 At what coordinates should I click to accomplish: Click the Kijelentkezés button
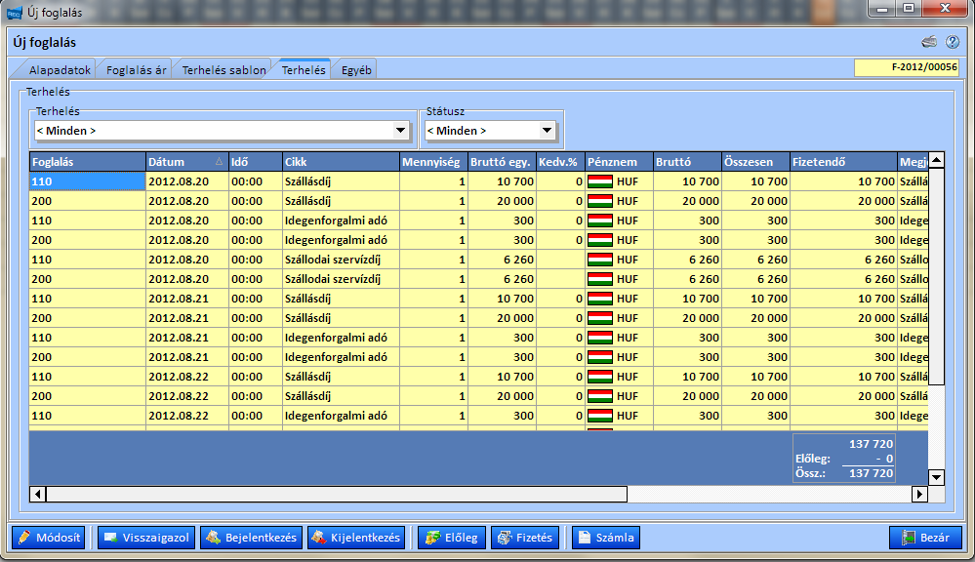pos(356,538)
